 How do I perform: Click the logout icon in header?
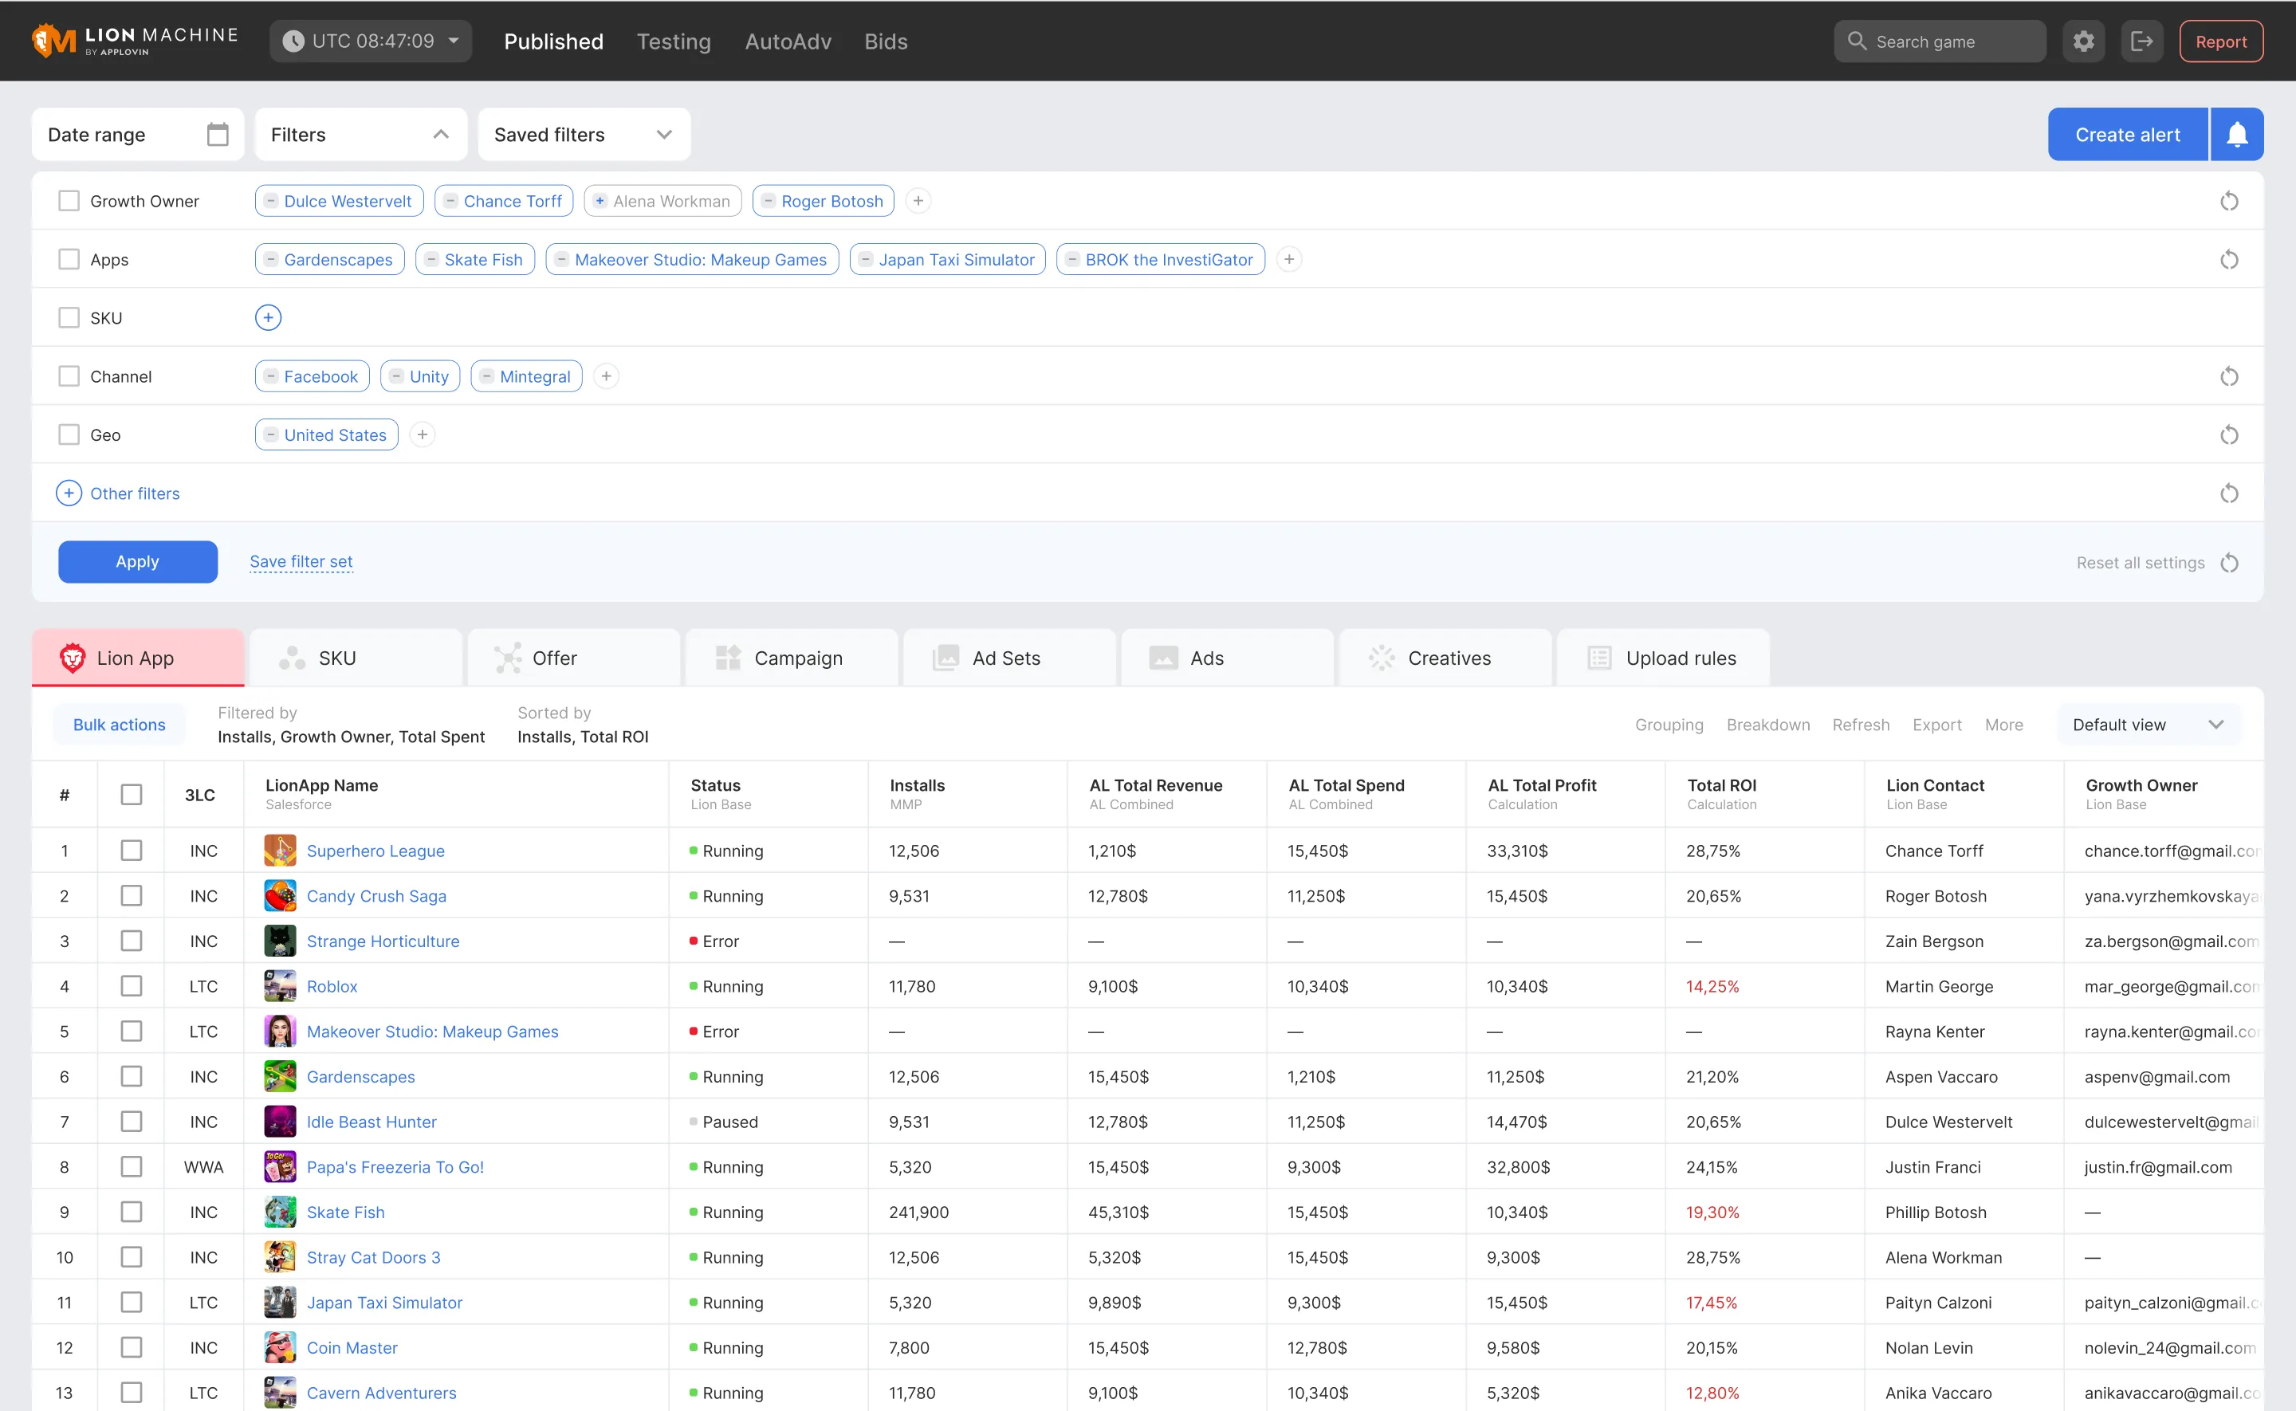point(2142,41)
